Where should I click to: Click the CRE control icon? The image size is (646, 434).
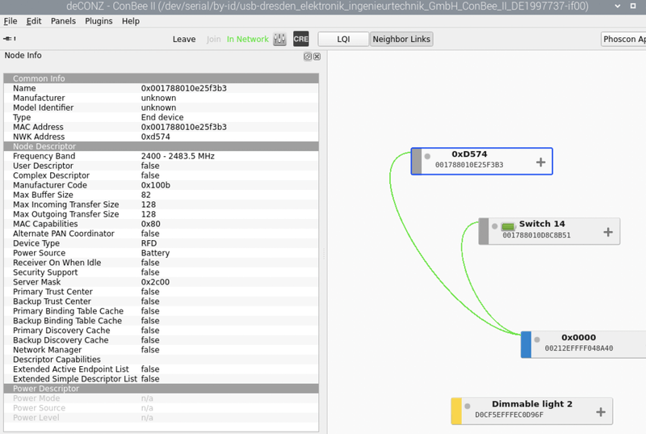click(x=300, y=39)
